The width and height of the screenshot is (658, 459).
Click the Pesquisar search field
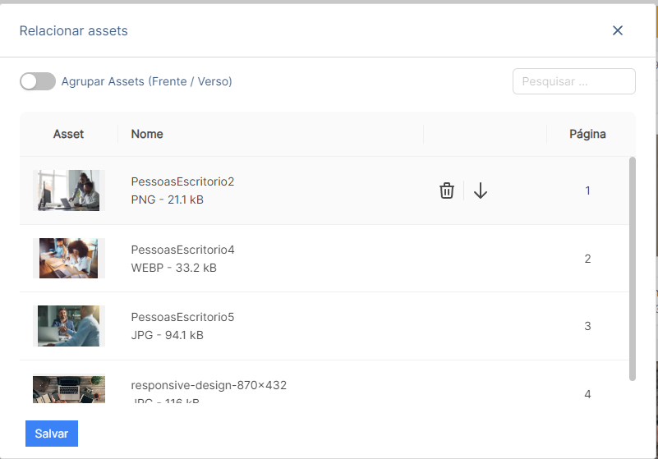point(573,81)
